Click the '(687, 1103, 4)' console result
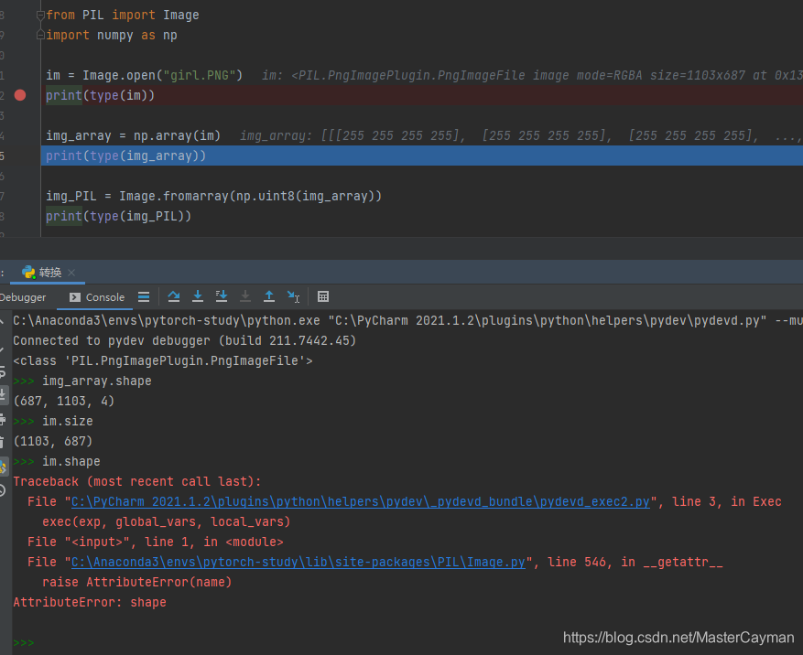This screenshot has width=803, height=655. tap(64, 402)
